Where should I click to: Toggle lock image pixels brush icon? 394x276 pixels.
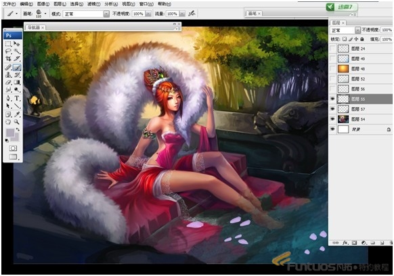351,39
